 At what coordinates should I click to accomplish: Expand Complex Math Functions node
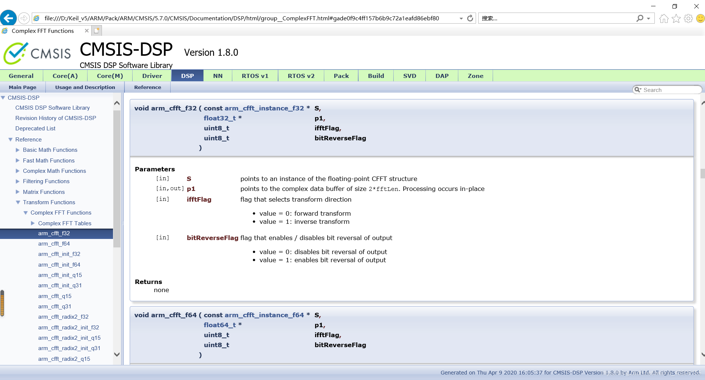point(18,171)
